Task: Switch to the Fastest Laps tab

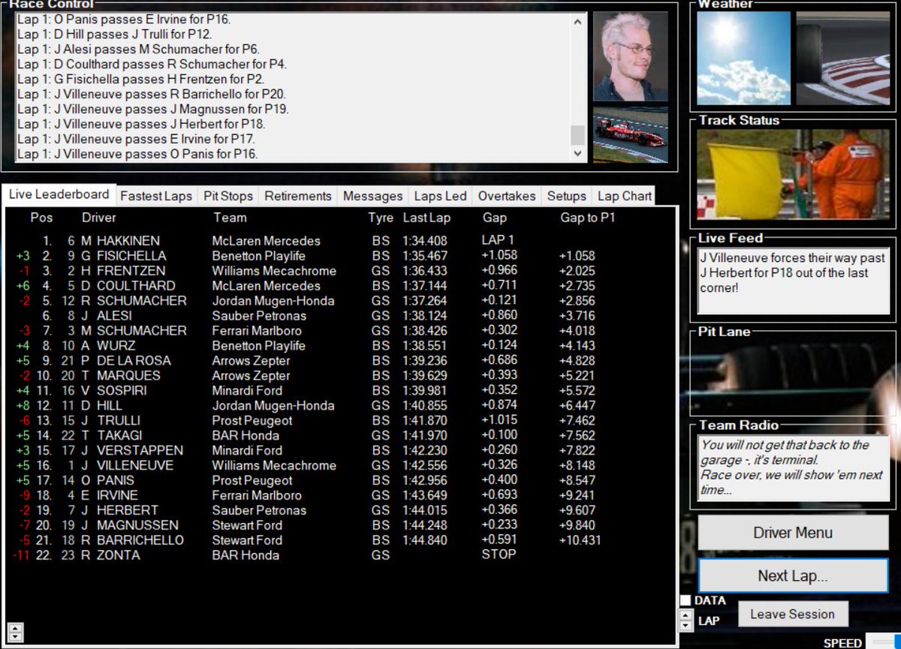Action: (156, 196)
